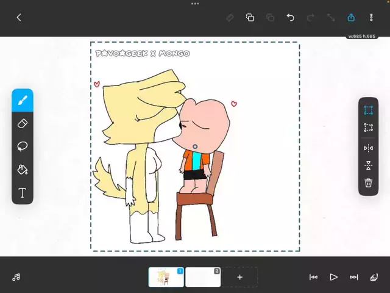Select the Brush tool
The height and width of the screenshot is (293, 390).
tap(23, 100)
